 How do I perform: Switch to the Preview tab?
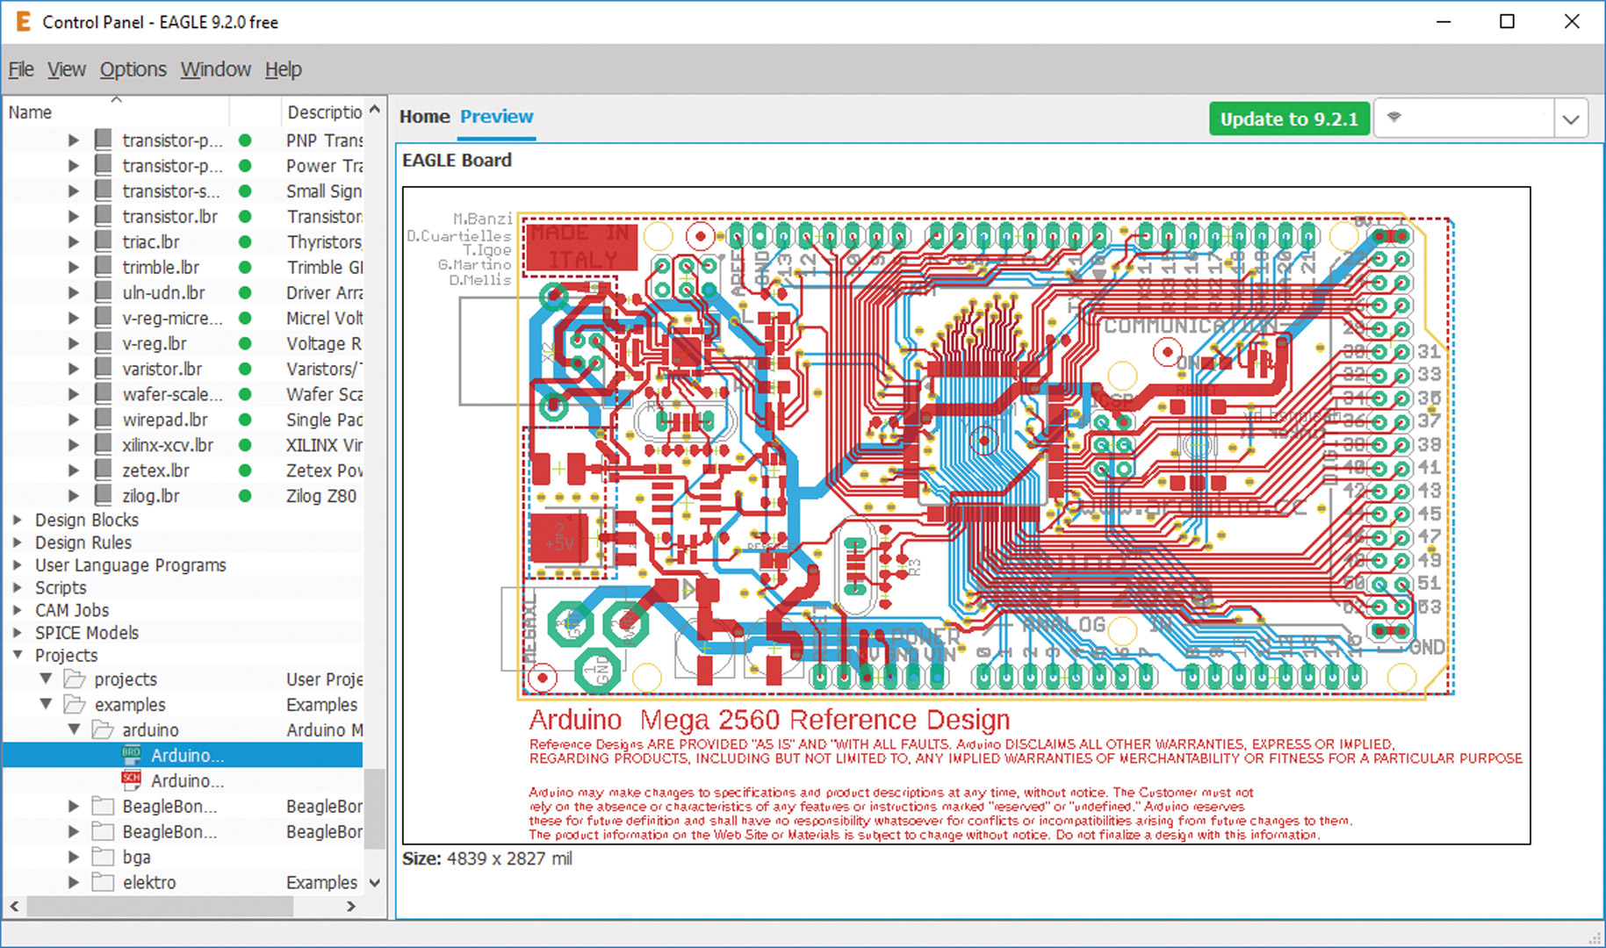(x=497, y=117)
